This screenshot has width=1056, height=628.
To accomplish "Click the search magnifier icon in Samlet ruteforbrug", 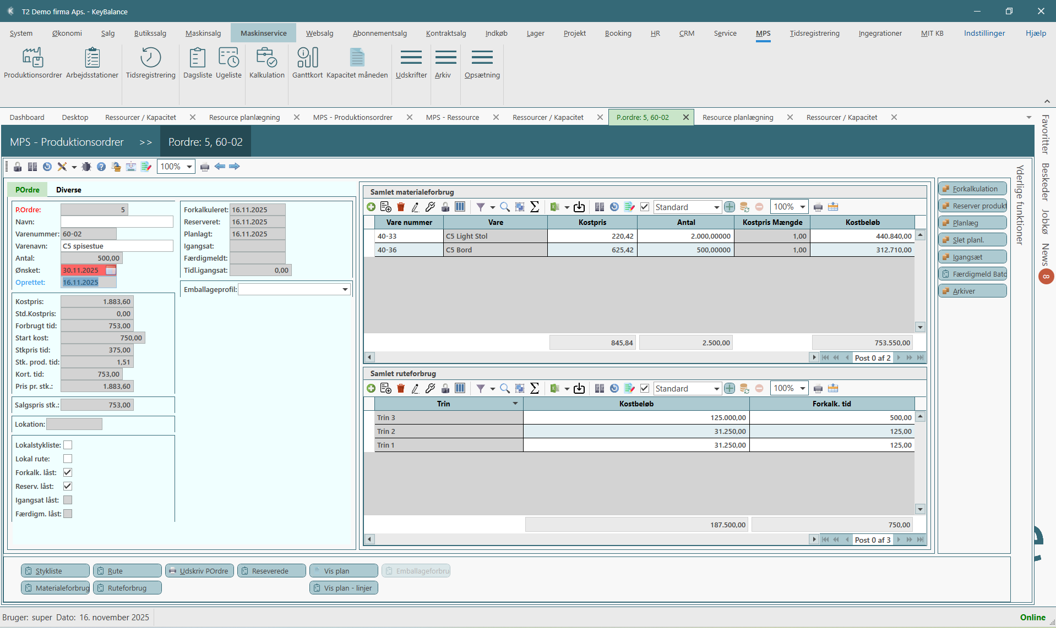I will 504,388.
